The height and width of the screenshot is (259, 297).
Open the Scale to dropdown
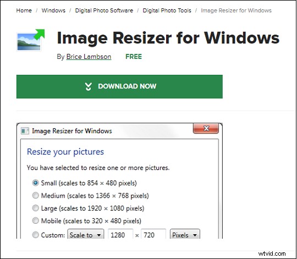(x=86, y=234)
